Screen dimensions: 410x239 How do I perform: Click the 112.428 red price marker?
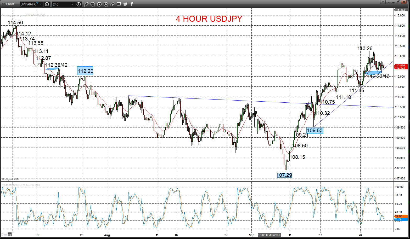[400, 68]
